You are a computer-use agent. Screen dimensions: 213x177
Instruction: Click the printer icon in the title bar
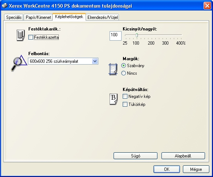coord(5,6)
